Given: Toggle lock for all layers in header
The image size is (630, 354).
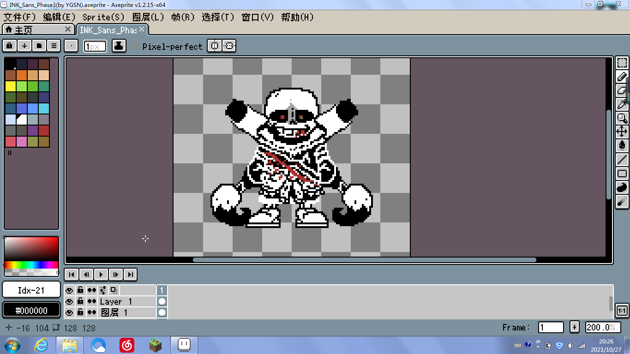Looking at the screenshot, I should pyautogui.click(x=80, y=290).
